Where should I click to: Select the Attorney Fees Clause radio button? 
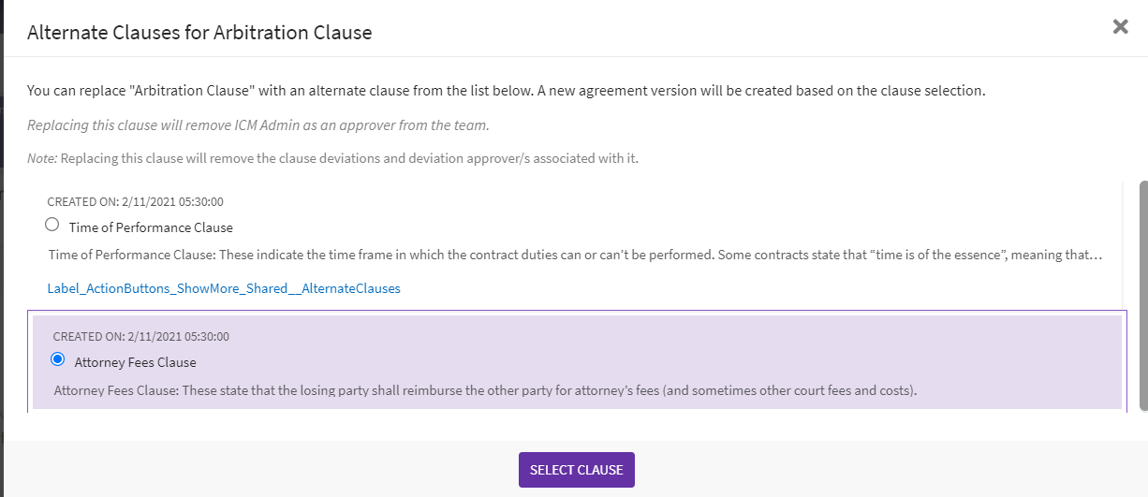[x=58, y=359]
